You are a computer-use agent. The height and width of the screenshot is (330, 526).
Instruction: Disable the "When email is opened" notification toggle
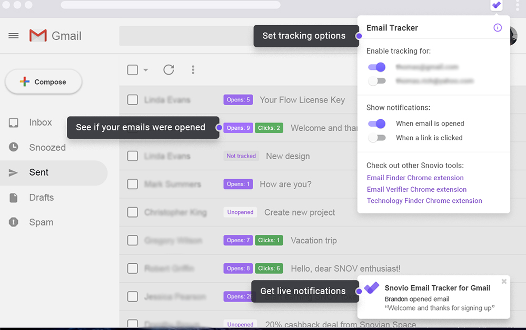click(376, 123)
